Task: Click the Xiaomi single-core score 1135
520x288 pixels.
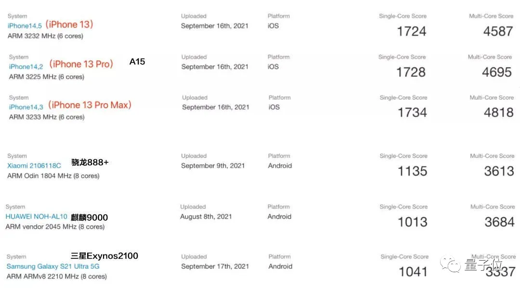Action: click(413, 171)
